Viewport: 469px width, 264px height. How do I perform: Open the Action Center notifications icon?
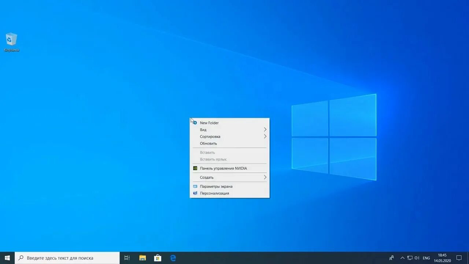point(459,258)
